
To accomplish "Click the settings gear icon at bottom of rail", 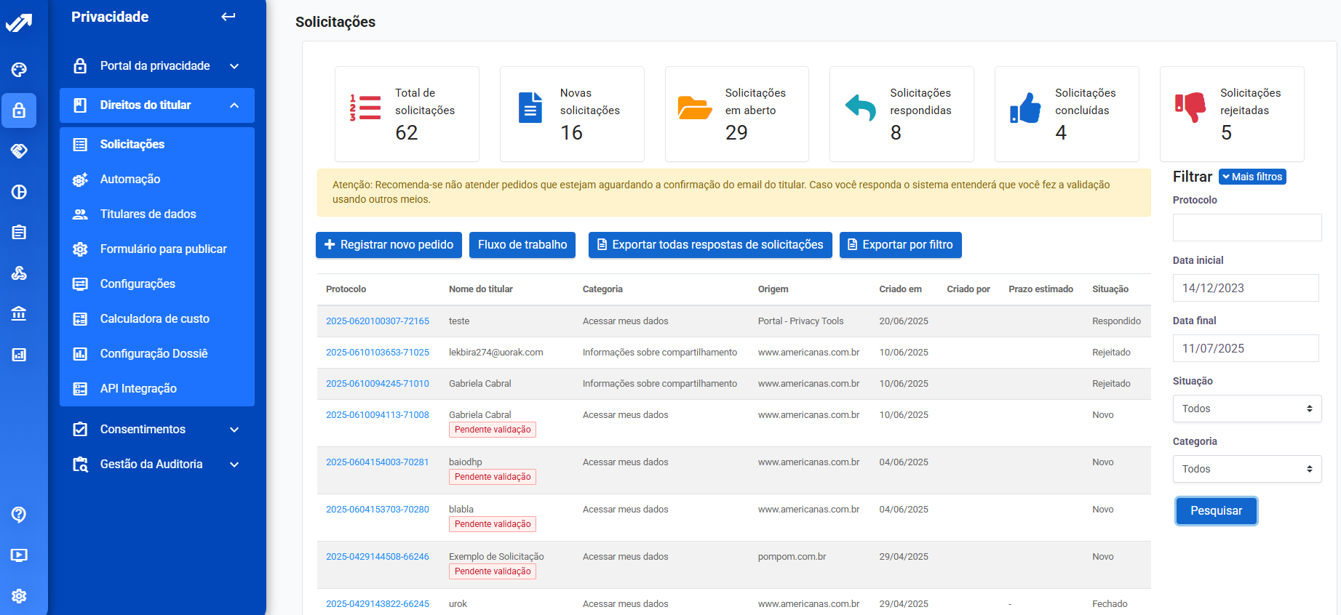I will point(19,596).
